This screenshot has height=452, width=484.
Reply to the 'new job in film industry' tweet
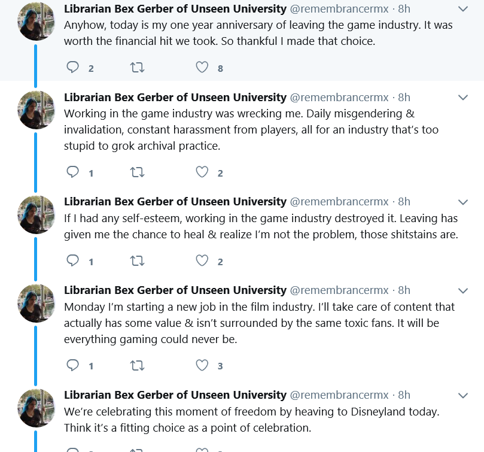pos(73,365)
